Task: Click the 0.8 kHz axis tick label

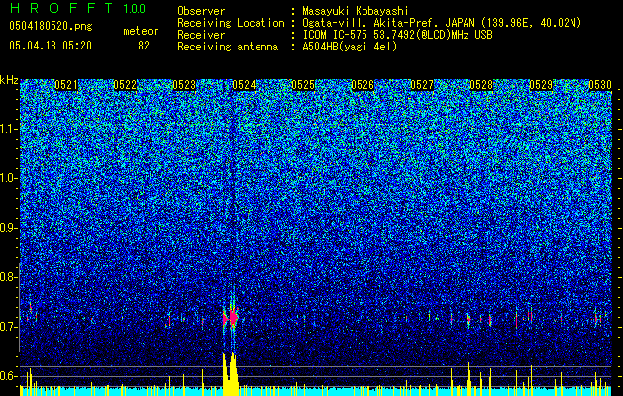Action: [8, 277]
